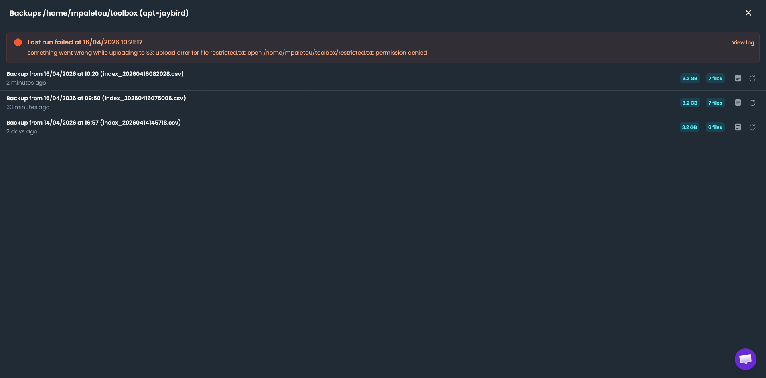Restore the backup from 16/04/2026 at 09:50
766x378 pixels.
point(752,103)
